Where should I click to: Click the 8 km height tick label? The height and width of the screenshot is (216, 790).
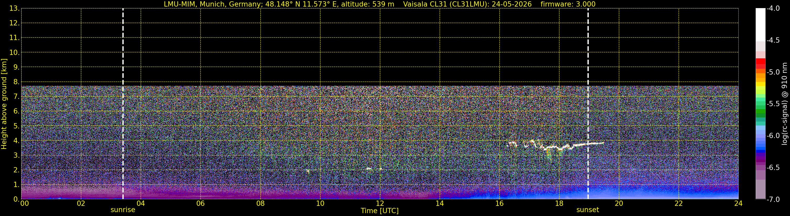(x=16, y=82)
